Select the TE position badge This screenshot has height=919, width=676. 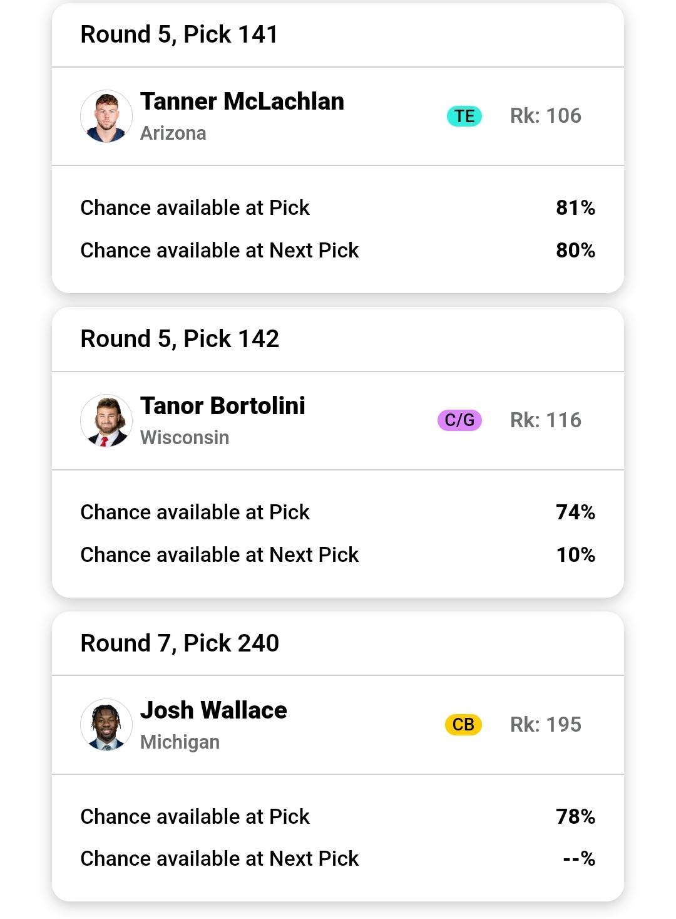point(464,116)
